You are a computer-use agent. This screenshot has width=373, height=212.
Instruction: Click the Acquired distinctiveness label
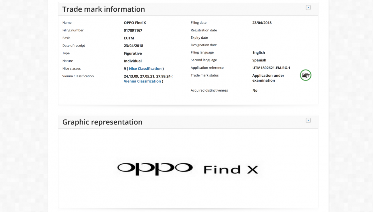[209, 90]
